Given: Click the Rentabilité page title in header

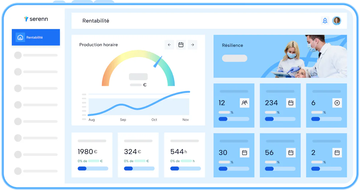Looking at the screenshot, I should click(96, 21).
